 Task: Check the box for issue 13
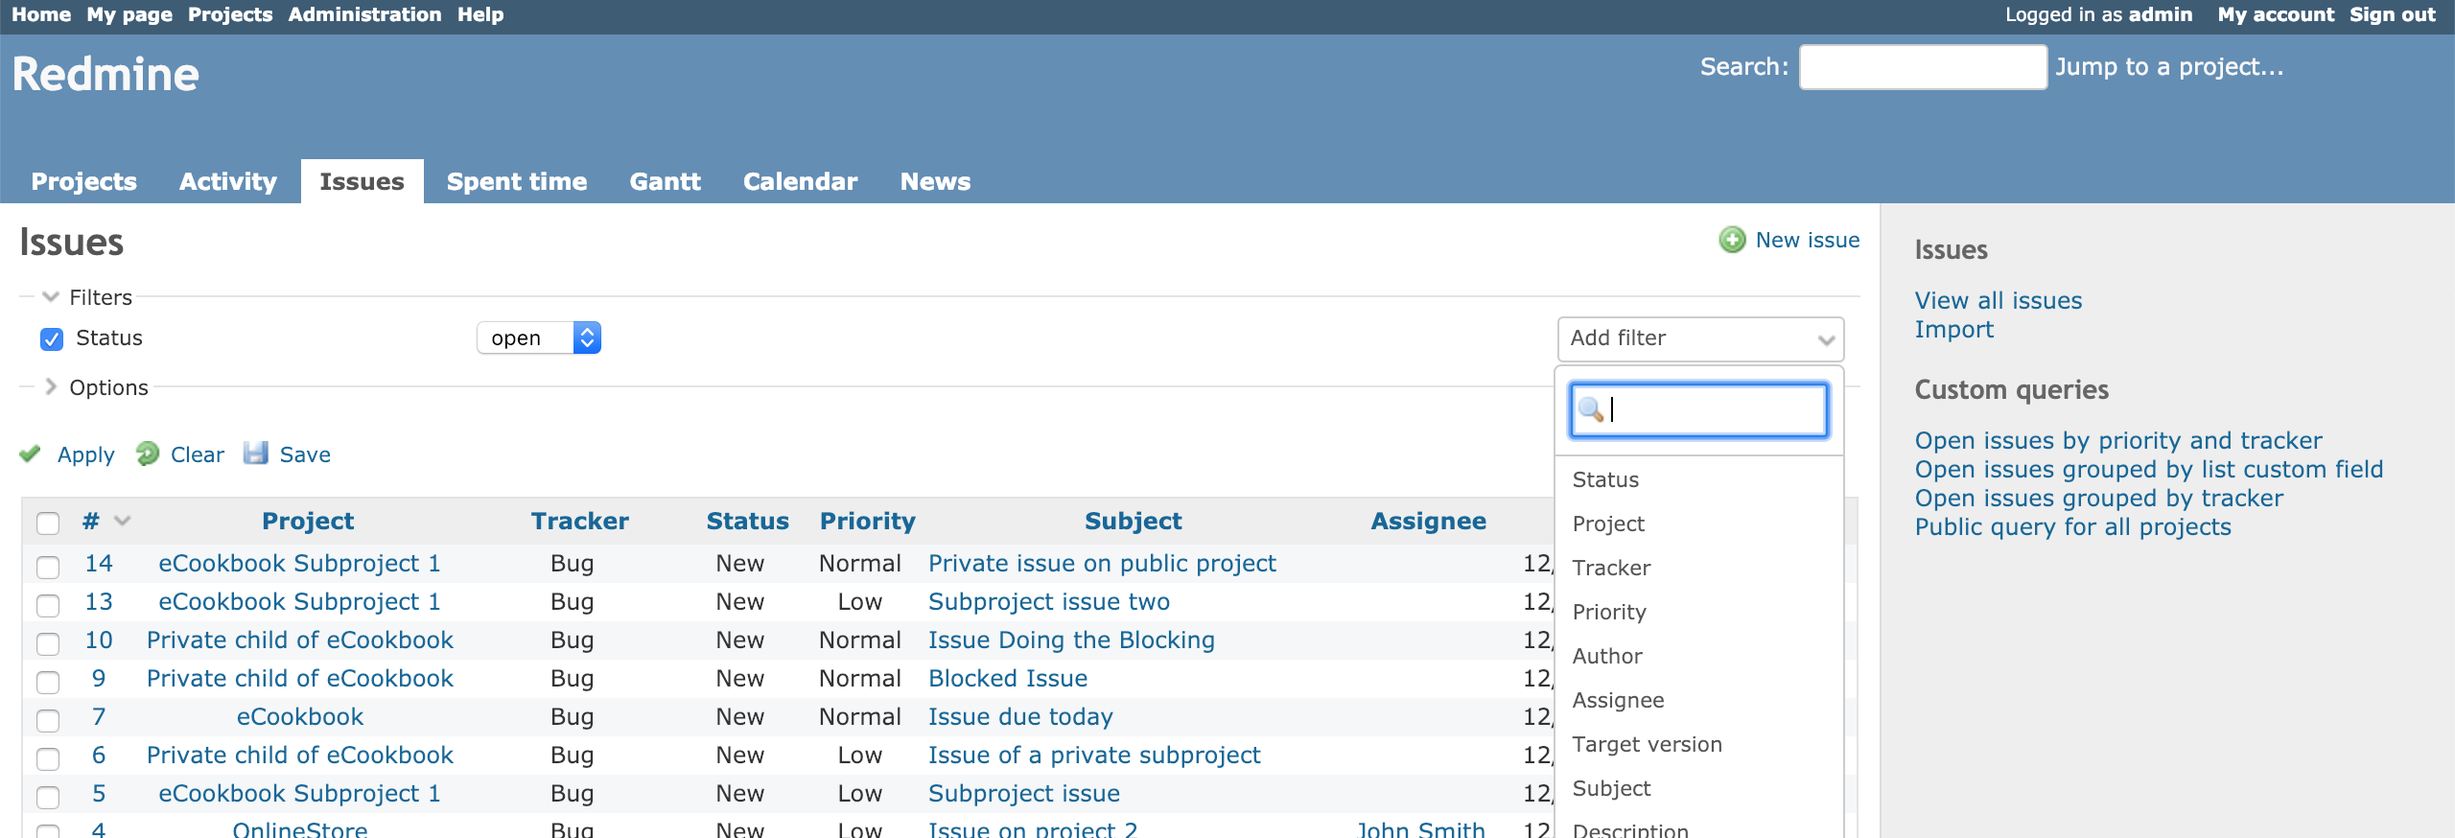click(x=48, y=604)
